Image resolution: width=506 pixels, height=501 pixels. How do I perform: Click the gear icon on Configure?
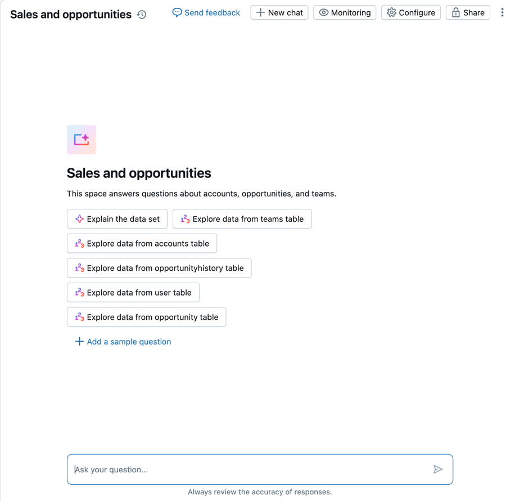coord(391,12)
